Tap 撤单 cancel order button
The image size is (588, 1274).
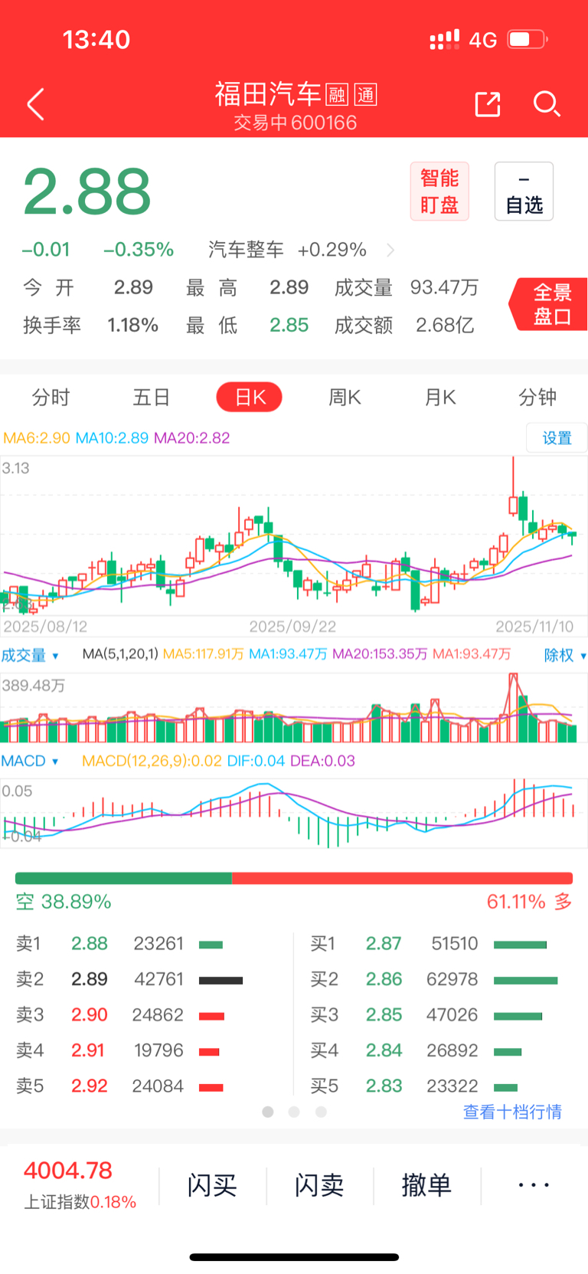pyautogui.click(x=426, y=1186)
